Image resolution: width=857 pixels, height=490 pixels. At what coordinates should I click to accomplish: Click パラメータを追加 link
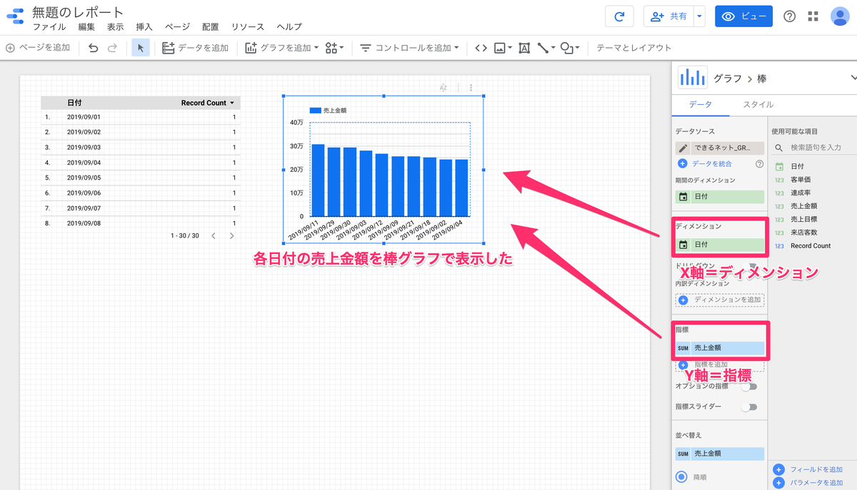[x=816, y=483]
